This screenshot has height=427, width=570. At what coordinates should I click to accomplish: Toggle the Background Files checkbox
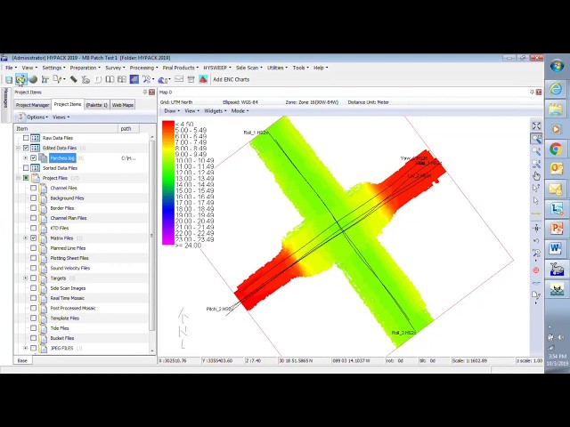(x=34, y=197)
